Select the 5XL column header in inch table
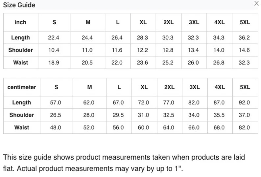 pos(245,22)
